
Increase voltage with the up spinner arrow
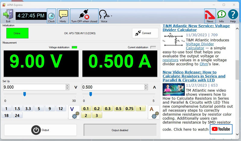[x=67, y=86]
